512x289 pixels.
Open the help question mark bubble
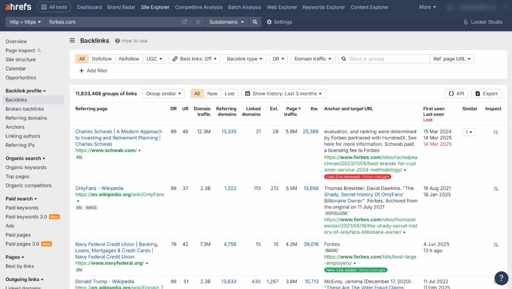tap(501, 278)
